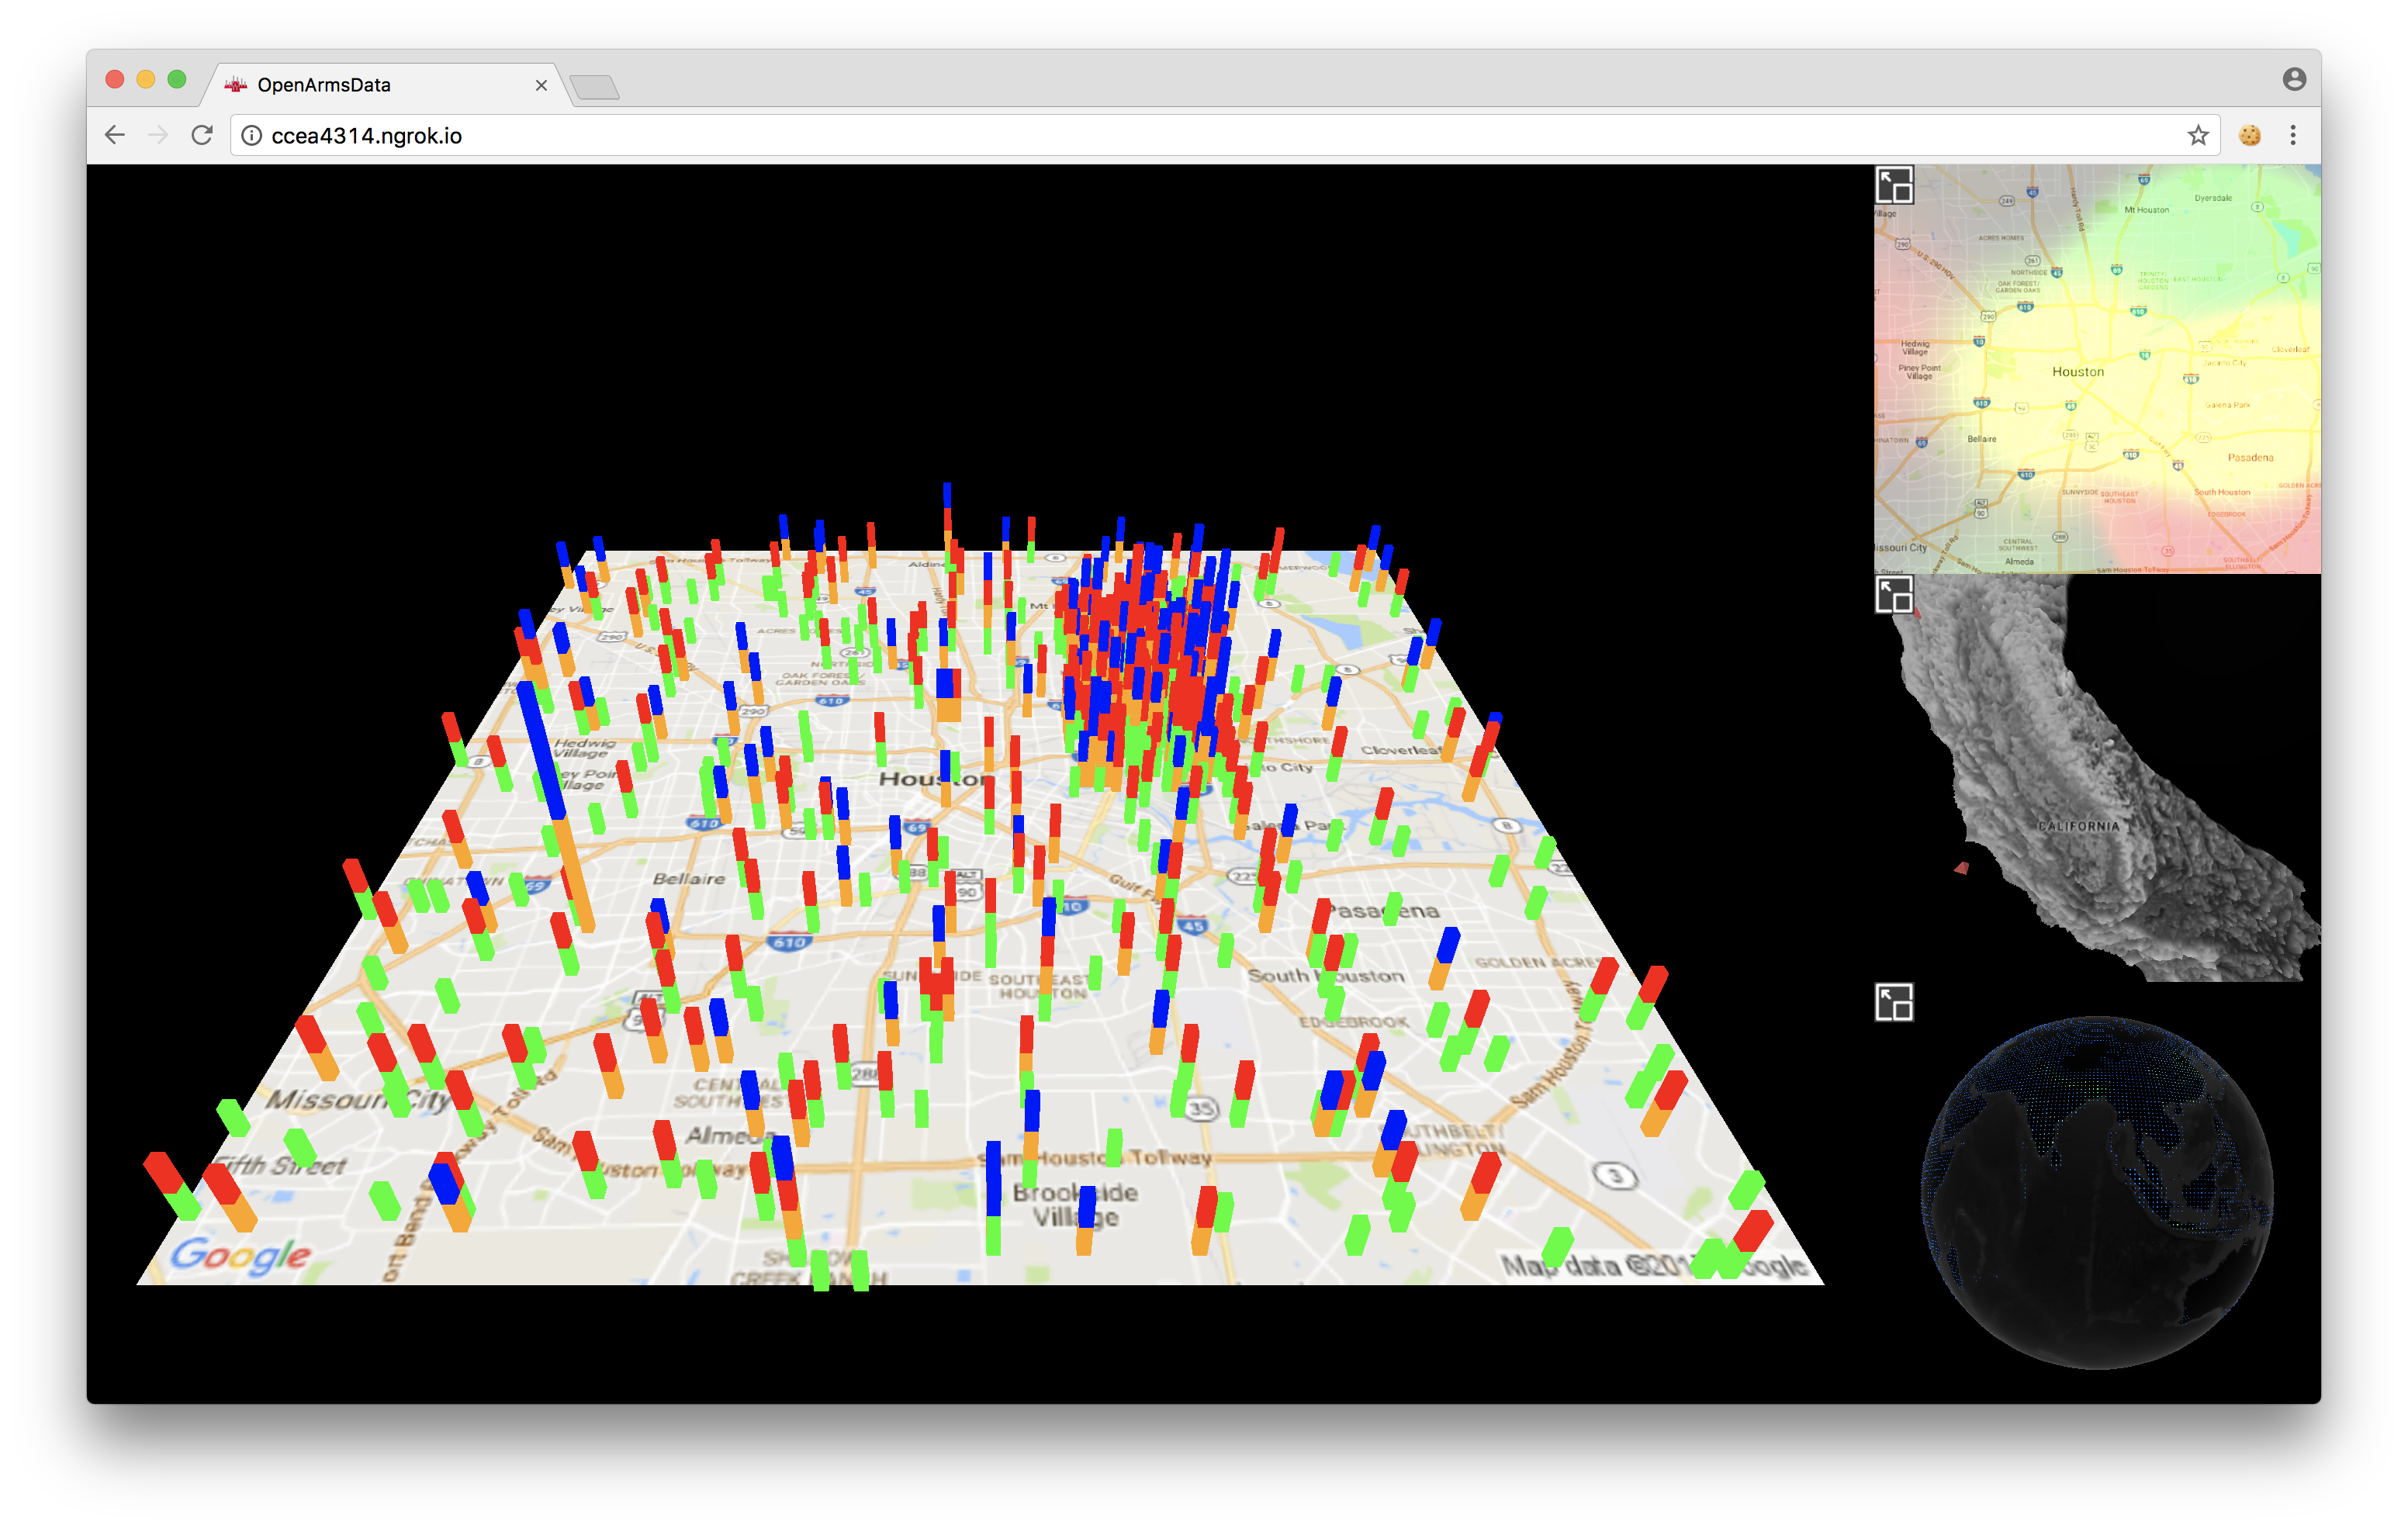Expand the dark globe panel
The width and height of the screenshot is (2408, 1528).
pos(1893,1002)
